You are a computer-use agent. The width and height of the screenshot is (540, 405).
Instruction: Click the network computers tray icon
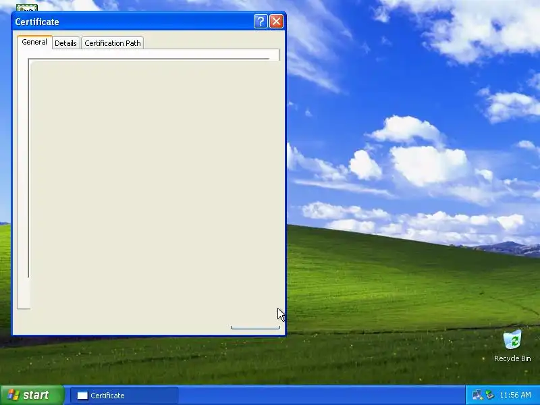click(477, 395)
